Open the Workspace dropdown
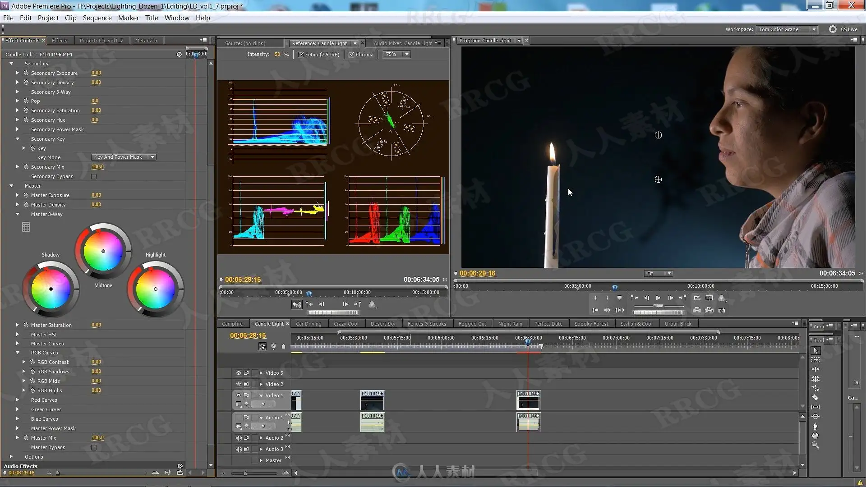 (x=787, y=29)
